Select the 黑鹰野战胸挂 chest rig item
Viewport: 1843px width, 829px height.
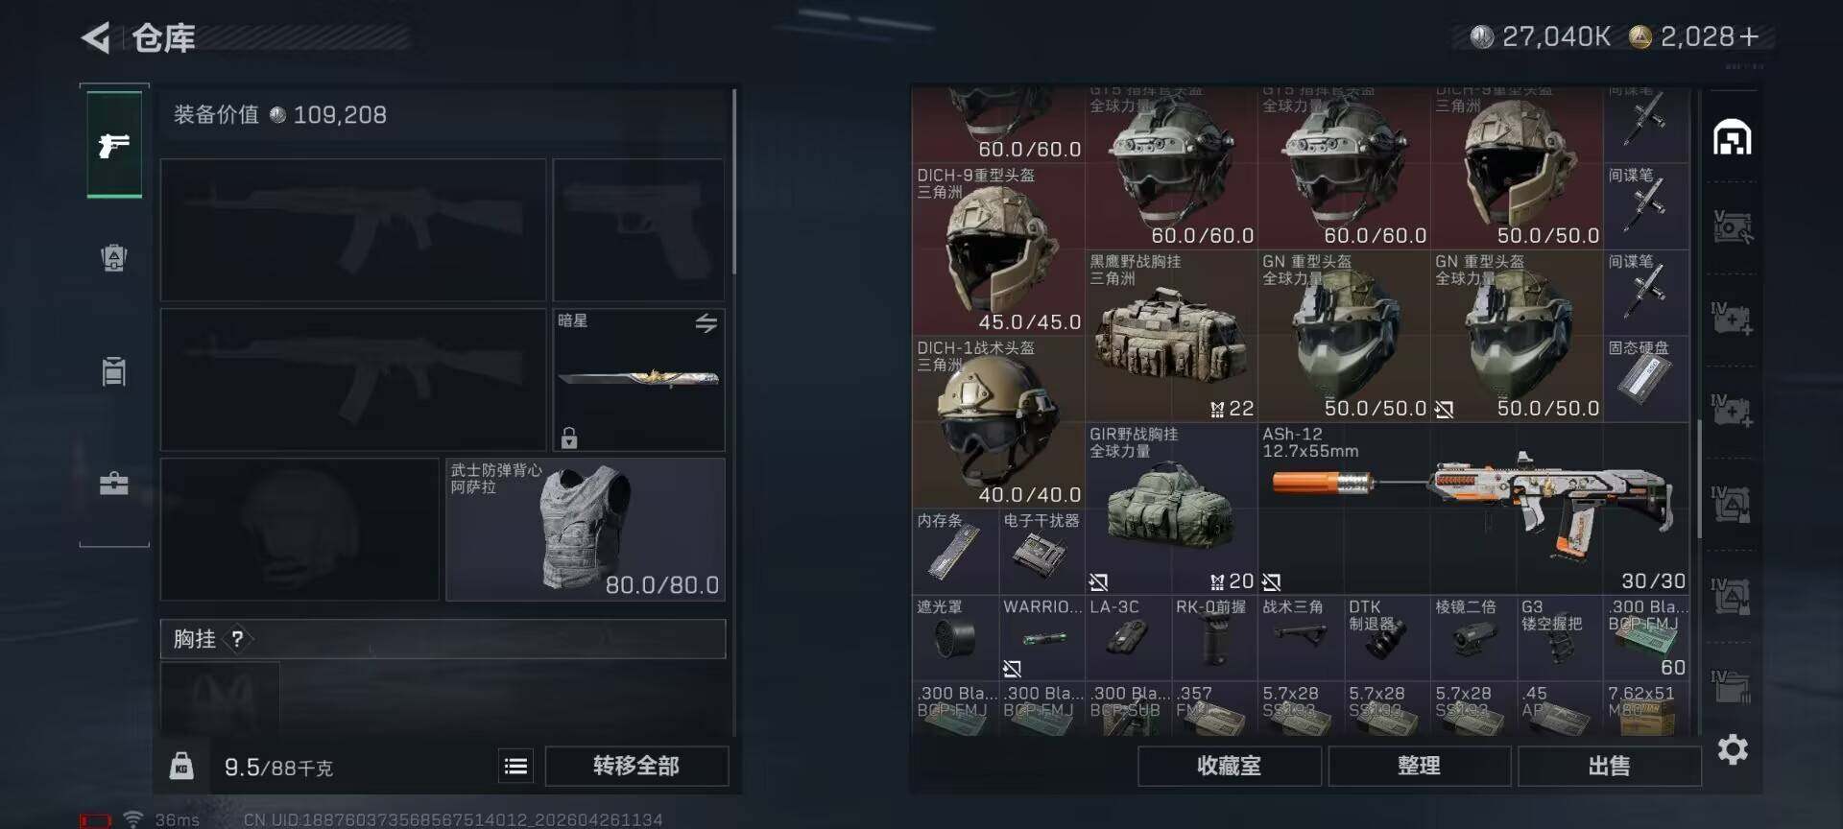coord(1171,336)
